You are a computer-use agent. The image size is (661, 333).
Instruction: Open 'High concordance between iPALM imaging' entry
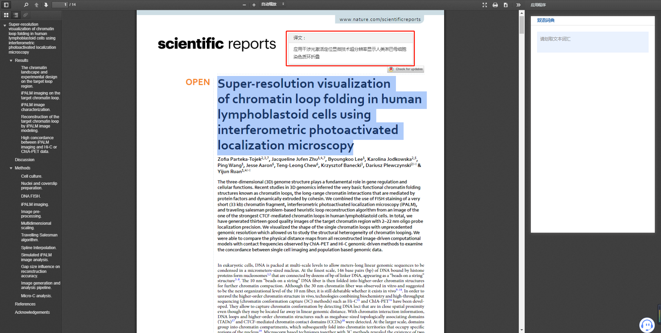tap(39, 145)
